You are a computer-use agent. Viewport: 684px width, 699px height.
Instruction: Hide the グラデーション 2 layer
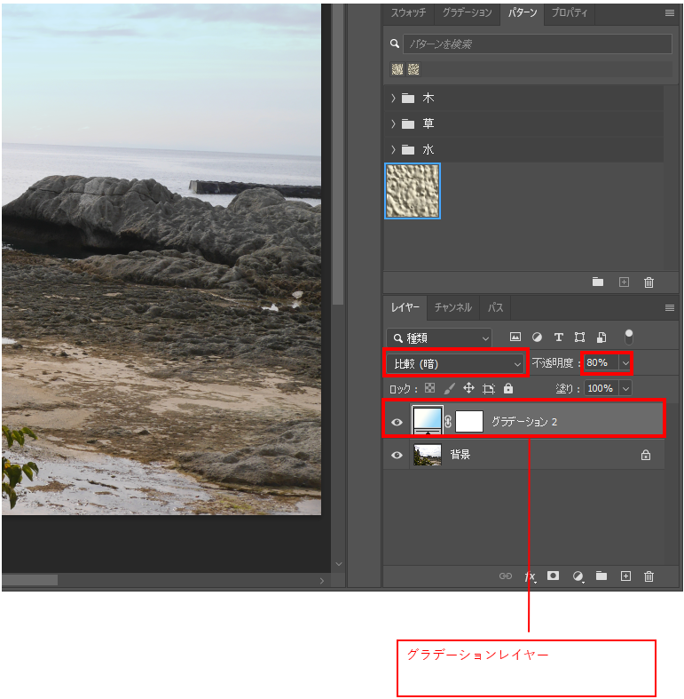pyautogui.click(x=397, y=422)
